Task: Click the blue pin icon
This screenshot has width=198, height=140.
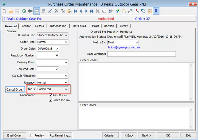Action: pyautogui.click(x=156, y=11)
